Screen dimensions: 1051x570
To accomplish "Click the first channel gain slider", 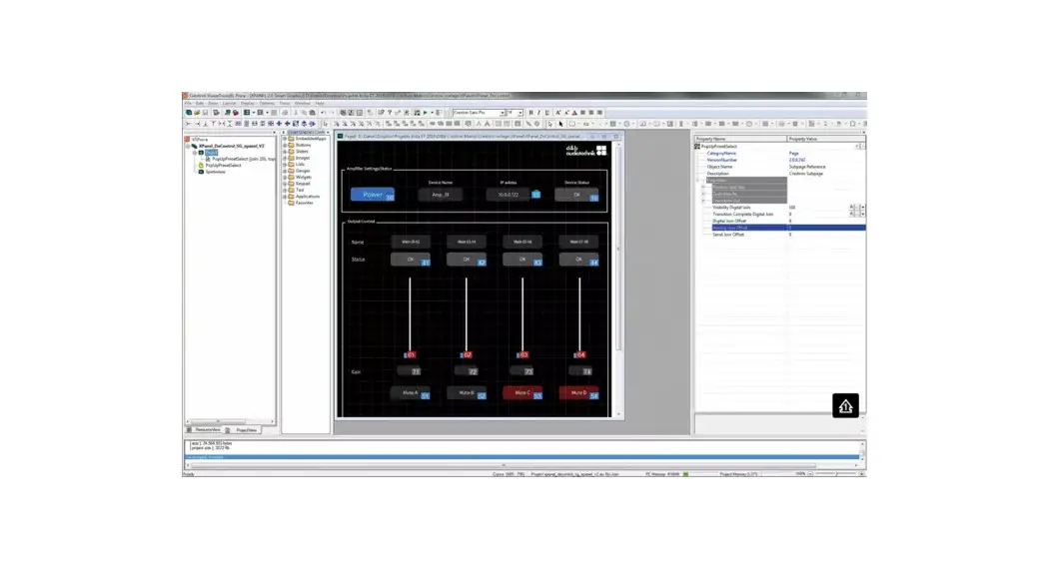I will point(410,316).
